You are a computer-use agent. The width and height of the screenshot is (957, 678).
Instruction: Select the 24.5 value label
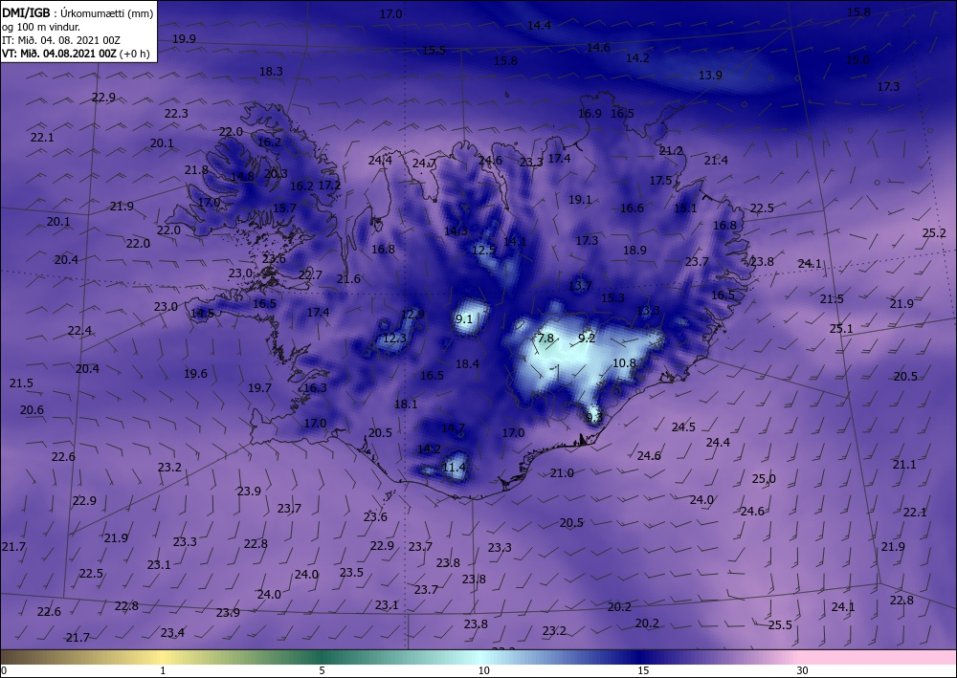pyautogui.click(x=683, y=426)
